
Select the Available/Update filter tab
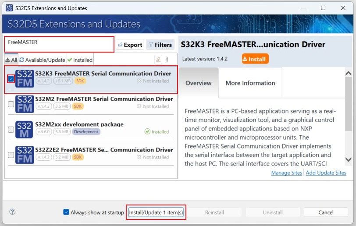coord(42,60)
